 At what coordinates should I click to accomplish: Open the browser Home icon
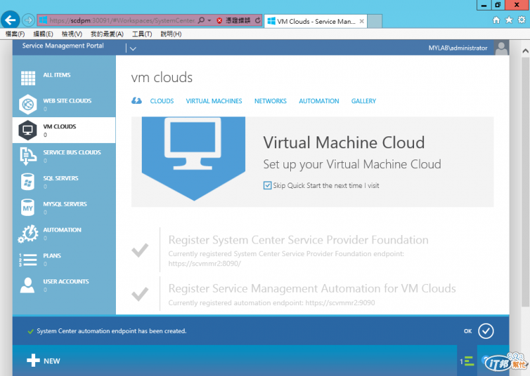[496, 21]
